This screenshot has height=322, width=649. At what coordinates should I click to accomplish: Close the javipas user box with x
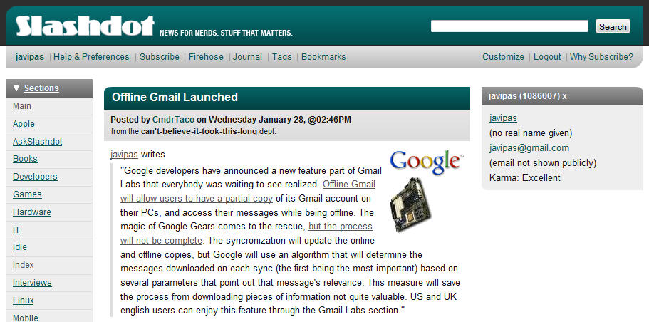pos(564,96)
